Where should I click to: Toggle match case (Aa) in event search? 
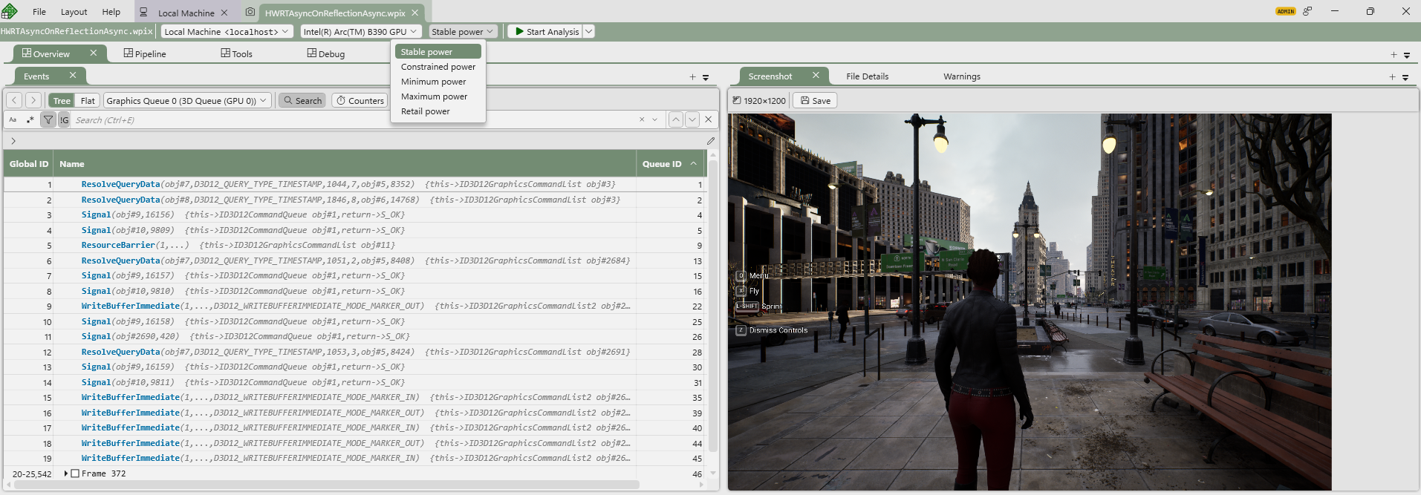(x=13, y=119)
